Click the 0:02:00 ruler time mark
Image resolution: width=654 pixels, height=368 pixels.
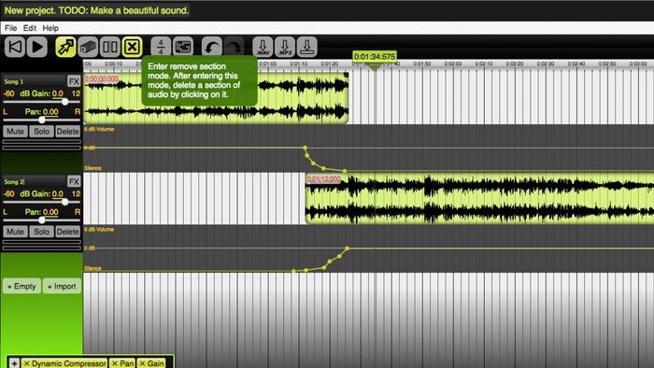click(x=453, y=64)
